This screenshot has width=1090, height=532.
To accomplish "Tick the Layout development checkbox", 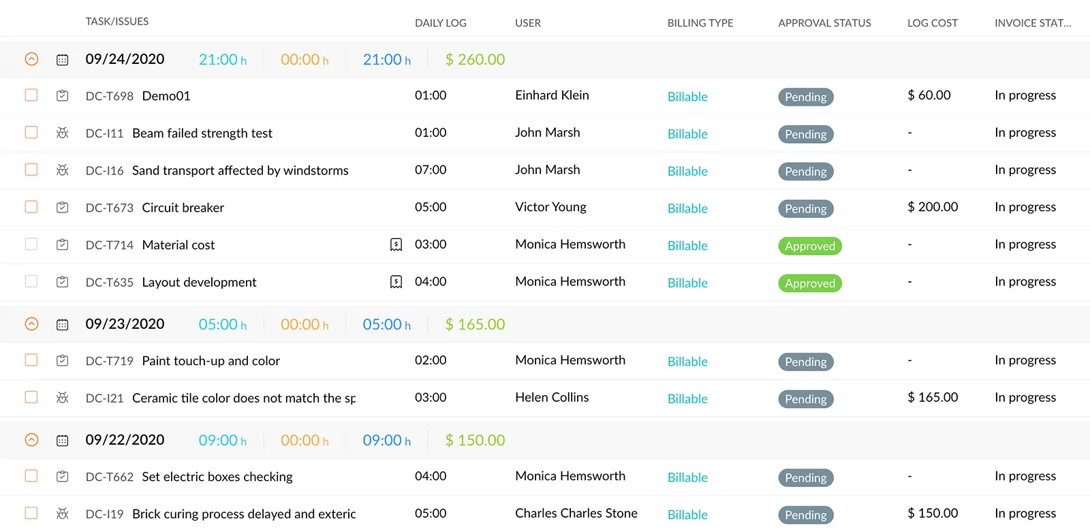I will [31, 281].
